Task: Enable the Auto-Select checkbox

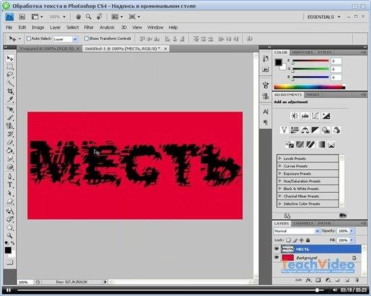Action: (x=28, y=38)
